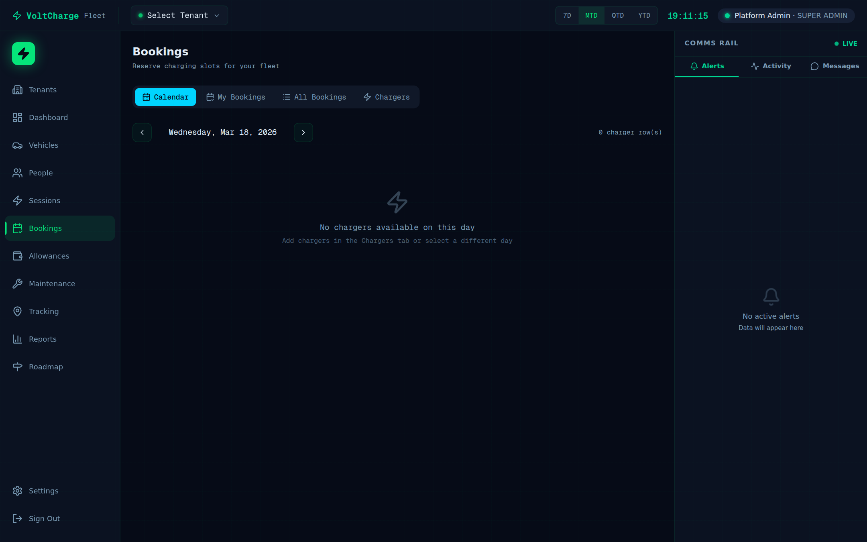
Task: Go to previous day with left chevron
Action: tap(142, 132)
